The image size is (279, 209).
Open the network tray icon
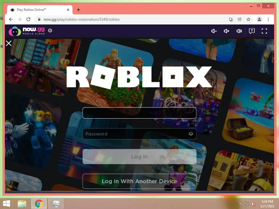coord(247,204)
